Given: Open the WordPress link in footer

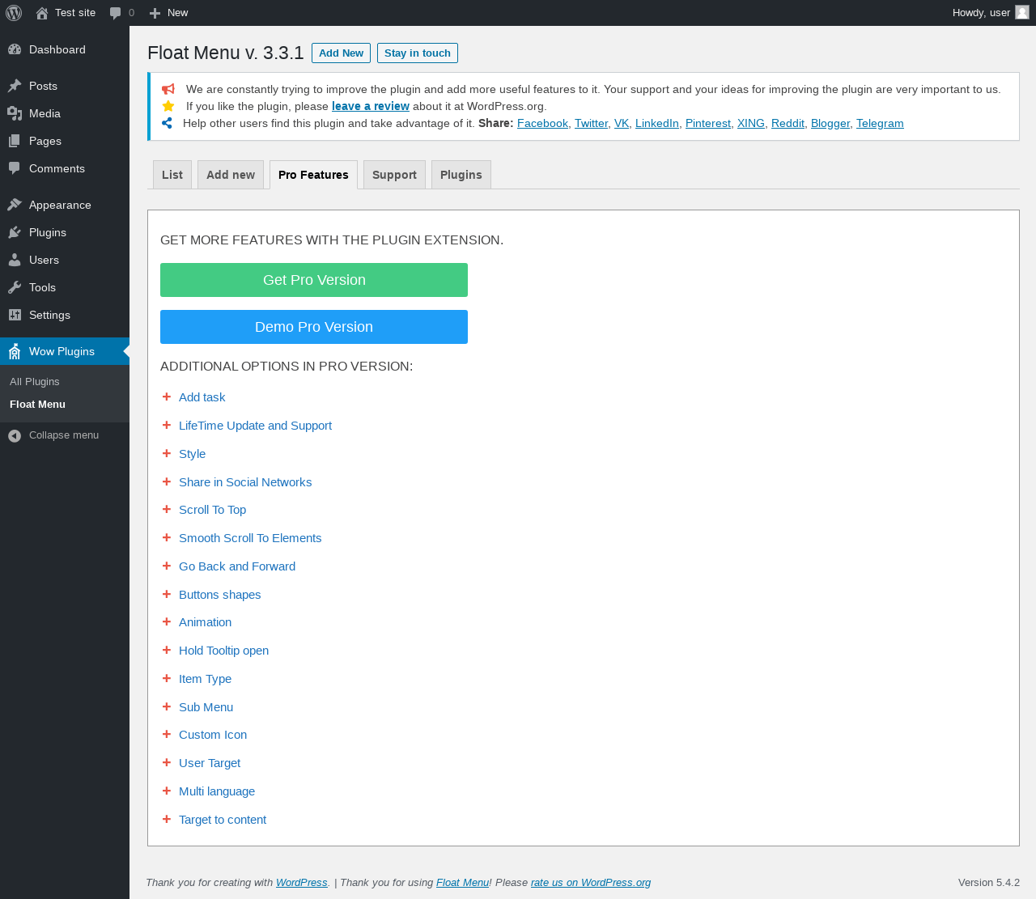Looking at the screenshot, I should (x=302, y=882).
